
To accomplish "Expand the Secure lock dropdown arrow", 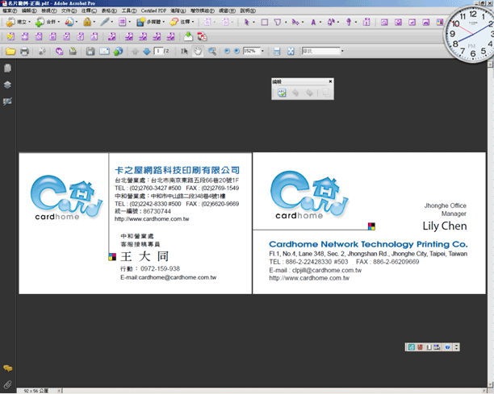I will tap(94, 22).
